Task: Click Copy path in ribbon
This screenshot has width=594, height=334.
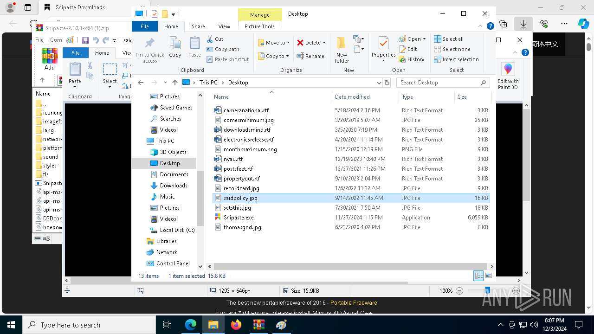Action: point(223,49)
